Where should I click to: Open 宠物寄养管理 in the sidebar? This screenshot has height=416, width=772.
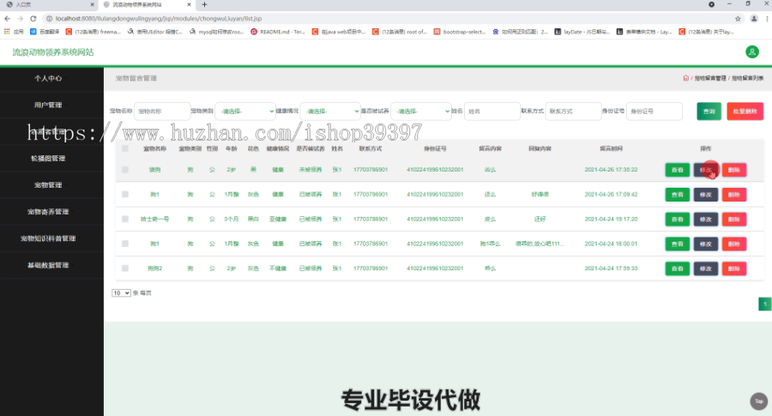pyautogui.click(x=48, y=212)
